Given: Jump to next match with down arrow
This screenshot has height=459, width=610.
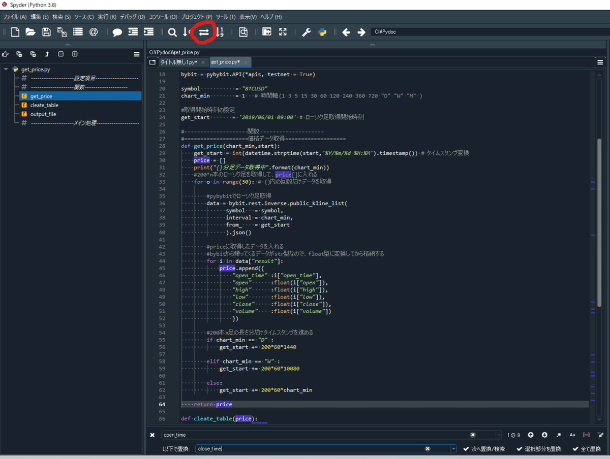Looking at the screenshot, I should [544, 435].
